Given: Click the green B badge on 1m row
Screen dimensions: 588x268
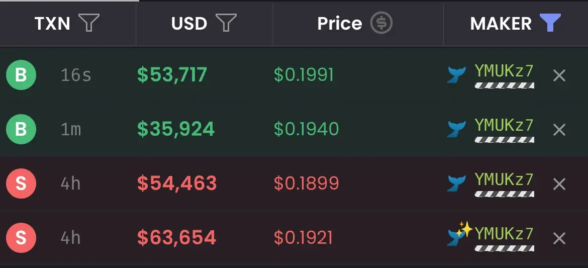Looking at the screenshot, I should pos(21,130).
